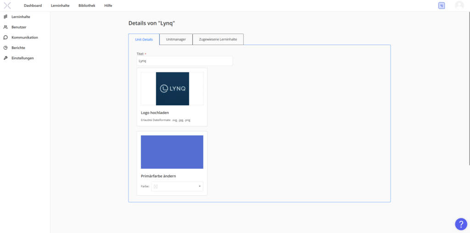The height and width of the screenshot is (233, 470).
Task: Go to Berichte in the sidebar
Action: coord(18,48)
